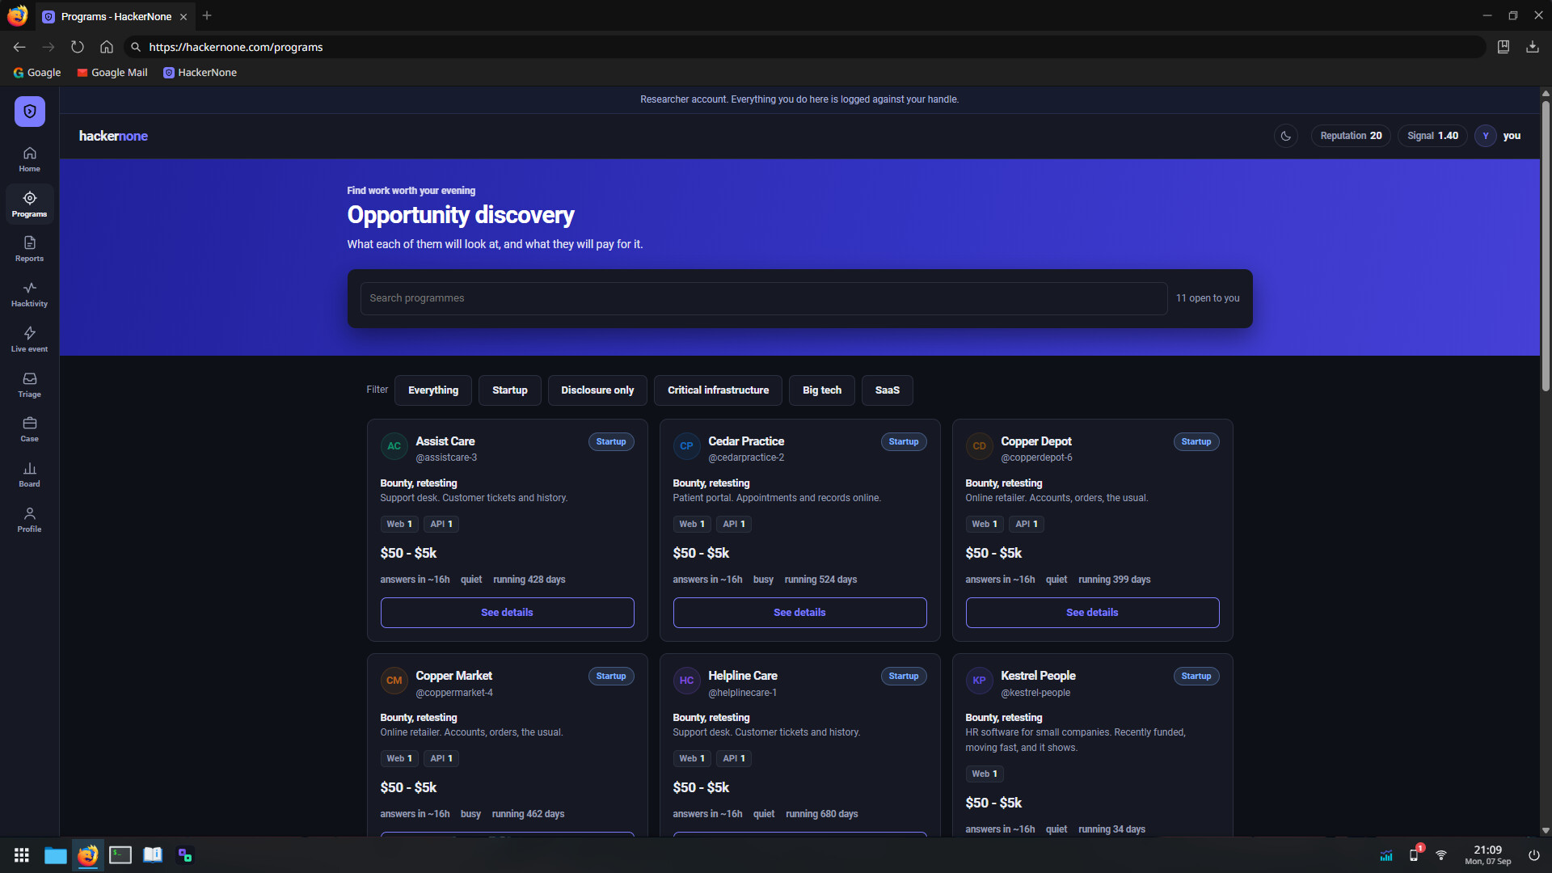Open the new tab plus button
The image size is (1552, 873).
tap(207, 15)
